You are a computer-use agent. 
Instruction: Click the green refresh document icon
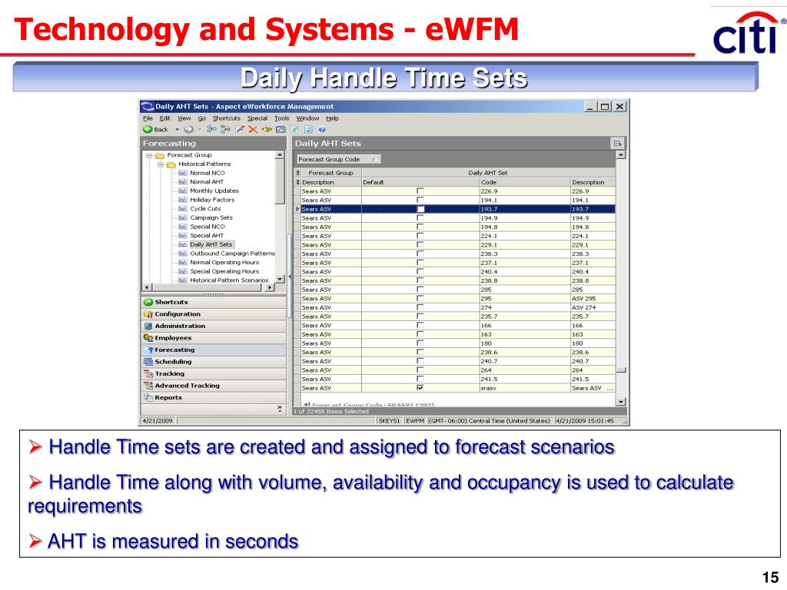pyautogui.click(x=294, y=129)
